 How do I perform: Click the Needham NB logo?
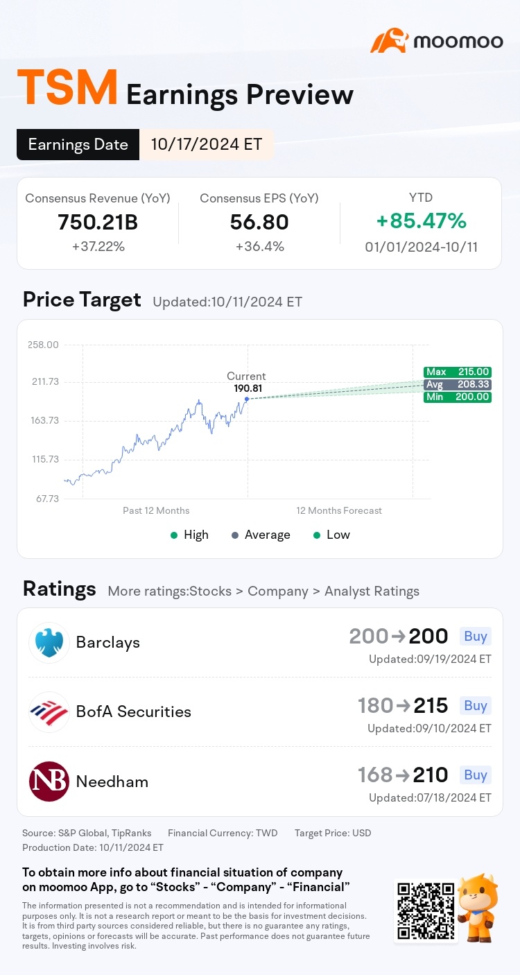(49, 782)
